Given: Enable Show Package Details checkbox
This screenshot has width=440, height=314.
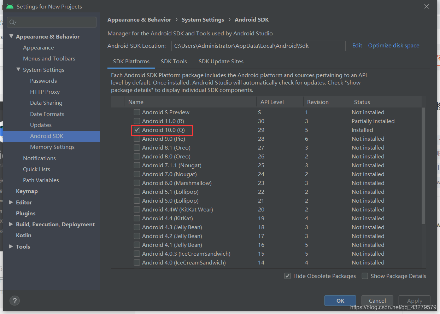Looking at the screenshot, I should tap(365, 276).
